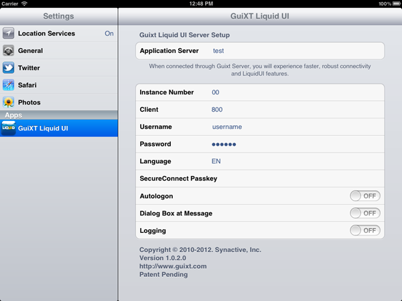Select Location Services label in sidebar

click(46, 33)
